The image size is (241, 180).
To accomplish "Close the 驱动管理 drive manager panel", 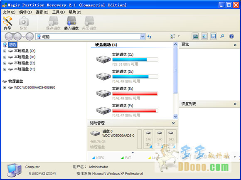I will (x=173, y=123).
